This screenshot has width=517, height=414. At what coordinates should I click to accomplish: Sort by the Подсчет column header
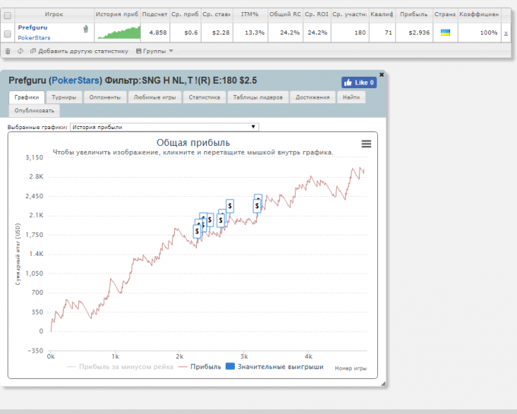(154, 14)
